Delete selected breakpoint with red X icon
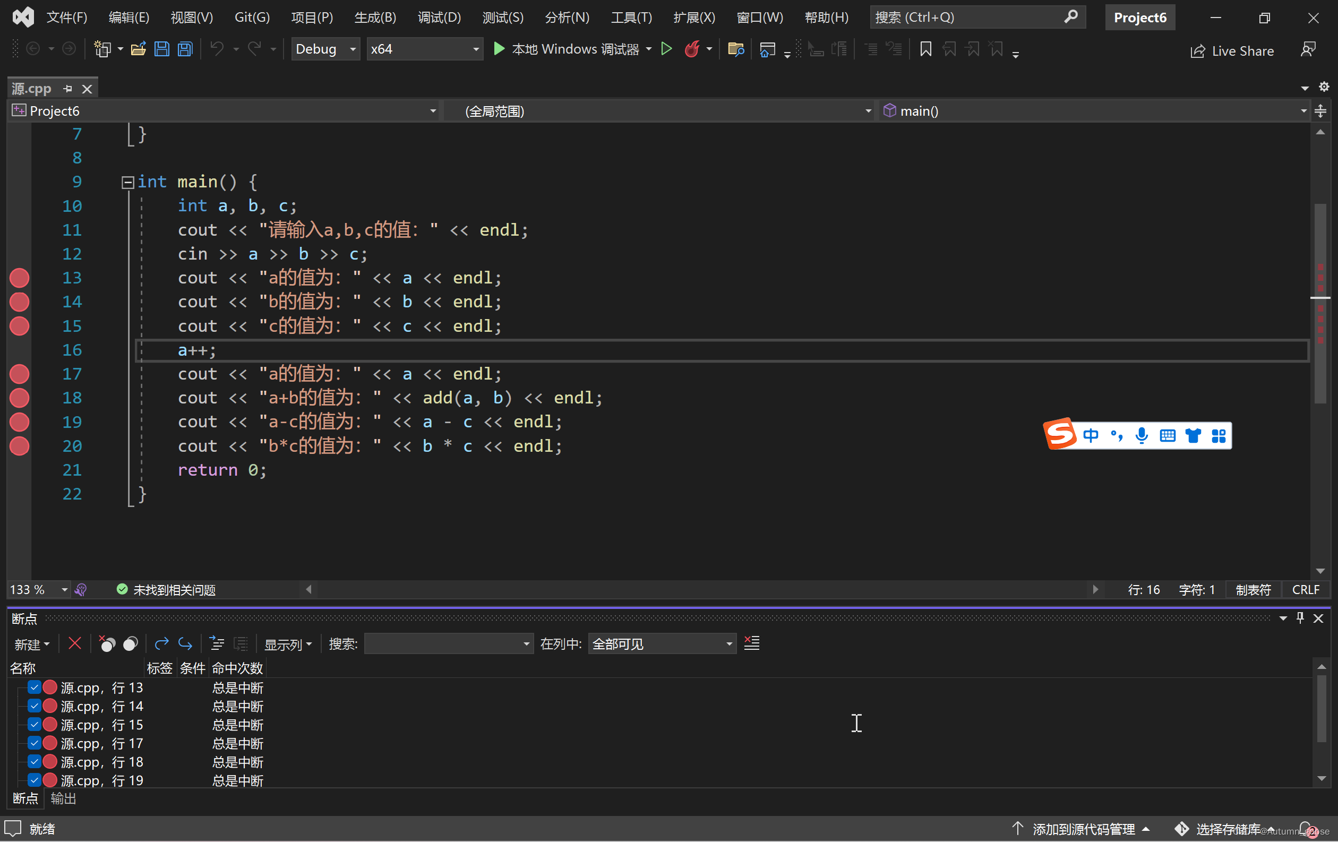 pos(74,644)
